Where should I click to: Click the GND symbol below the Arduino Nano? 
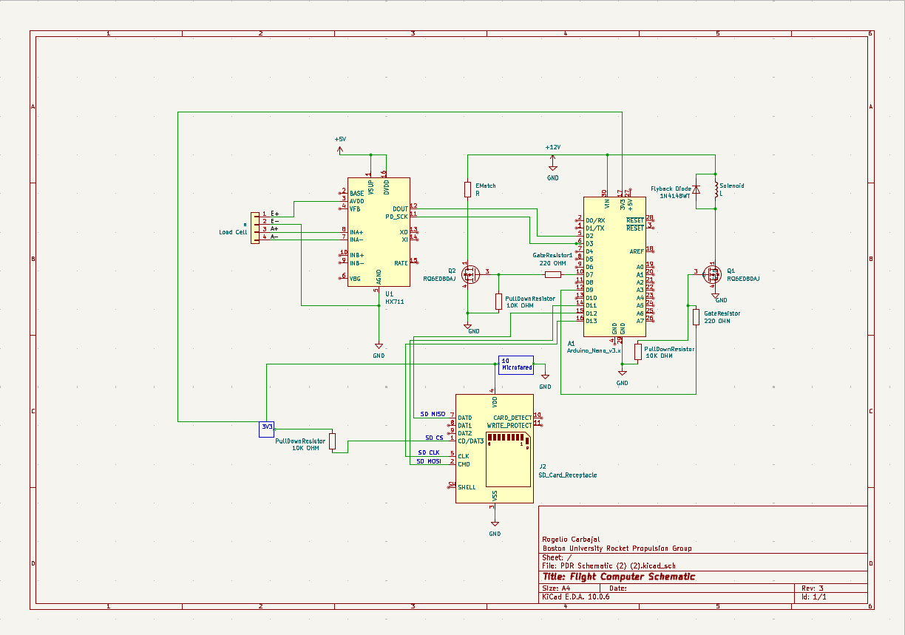point(623,373)
